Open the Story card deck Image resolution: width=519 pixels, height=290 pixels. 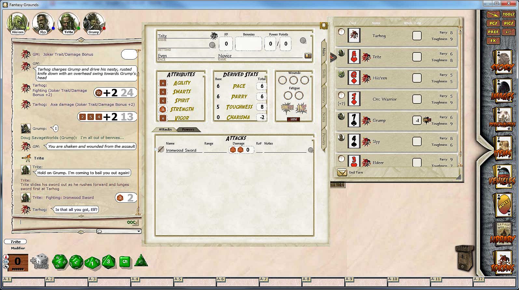[502, 62]
